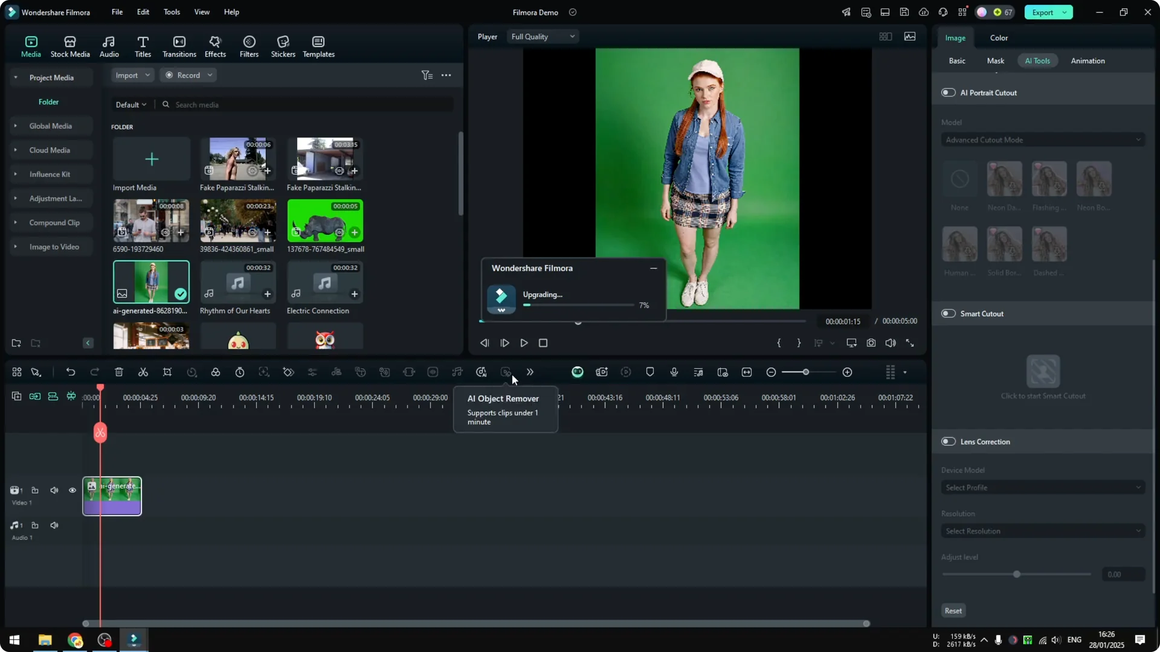Switch to the Color tab
This screenshot has width=1160, height=652.
998,37
